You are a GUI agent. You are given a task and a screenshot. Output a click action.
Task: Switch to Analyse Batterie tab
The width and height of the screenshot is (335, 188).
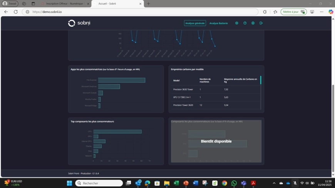click(219, 23)
